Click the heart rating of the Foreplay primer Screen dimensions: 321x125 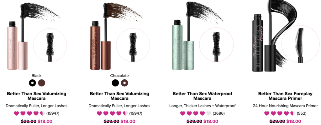point(280,113)
